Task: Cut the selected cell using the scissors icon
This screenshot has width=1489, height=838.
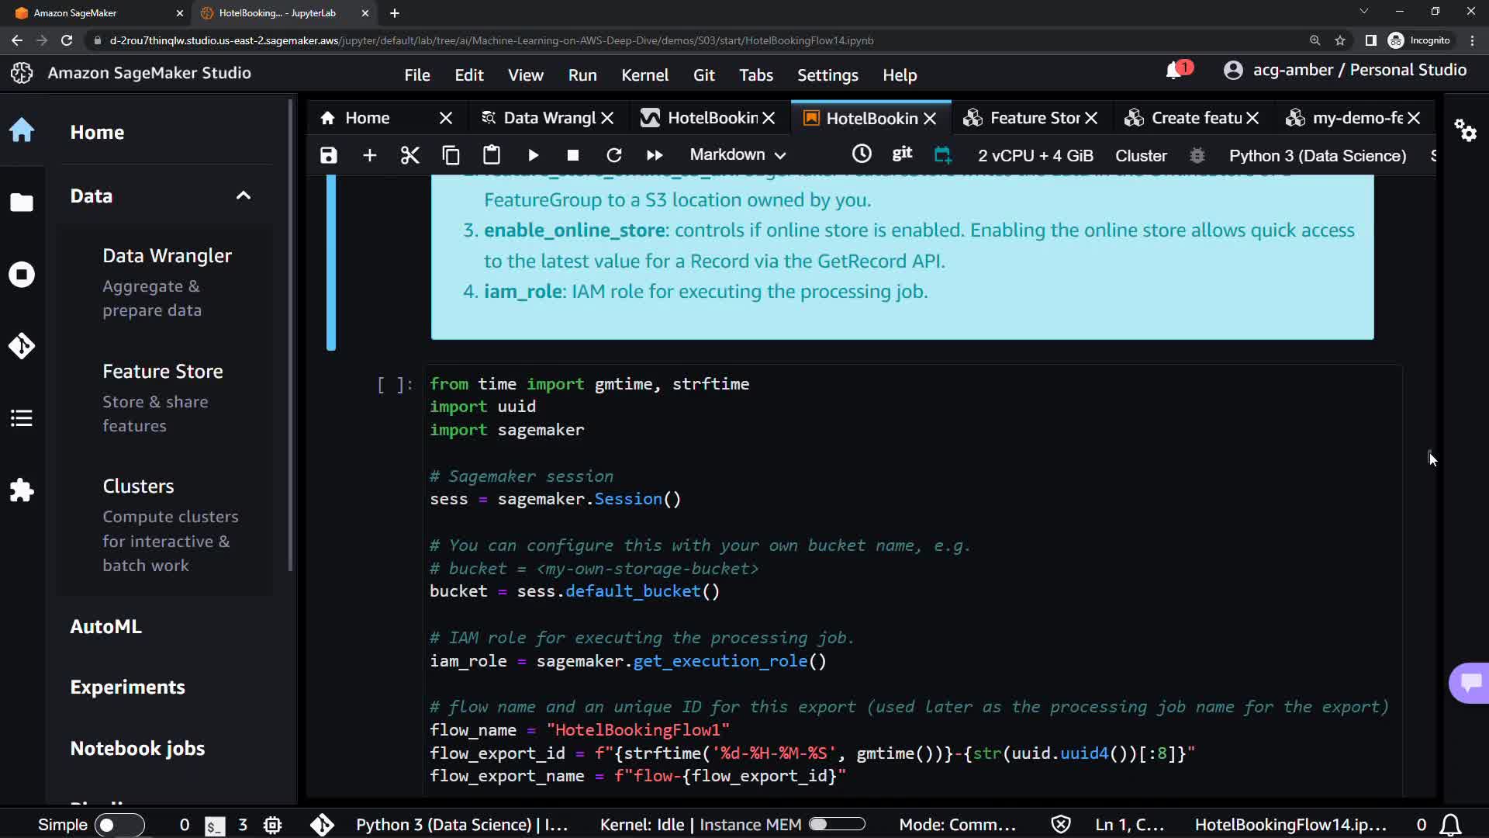Action: (x=409, y=155)
